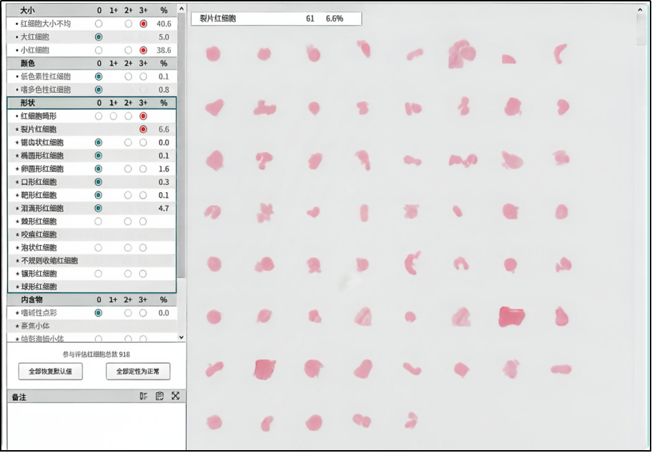652x453 pixels.
Task: Click the down arrow of the morphology list scrollbar
Action: (182, 337)
